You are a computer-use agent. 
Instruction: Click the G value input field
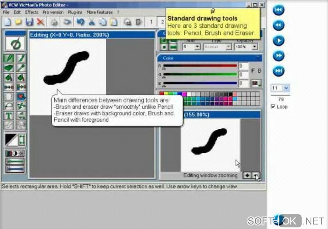243,75
